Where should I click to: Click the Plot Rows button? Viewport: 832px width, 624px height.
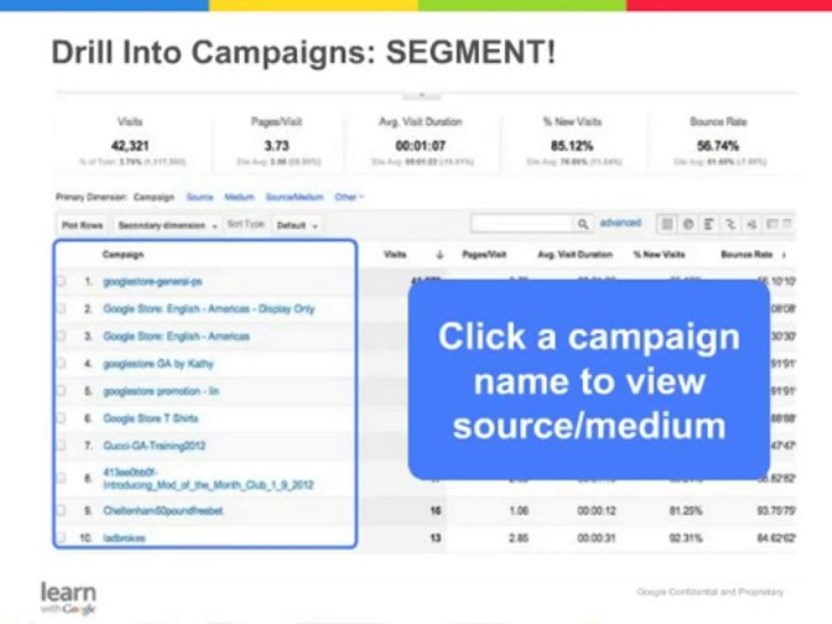click(x=81, y=225)
